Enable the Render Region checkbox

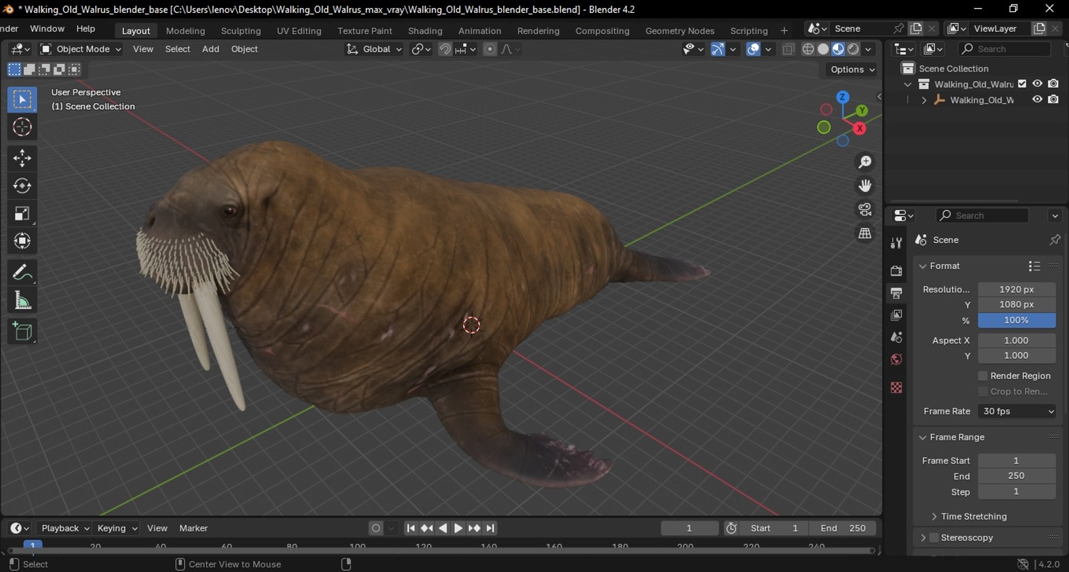[983, 376]
